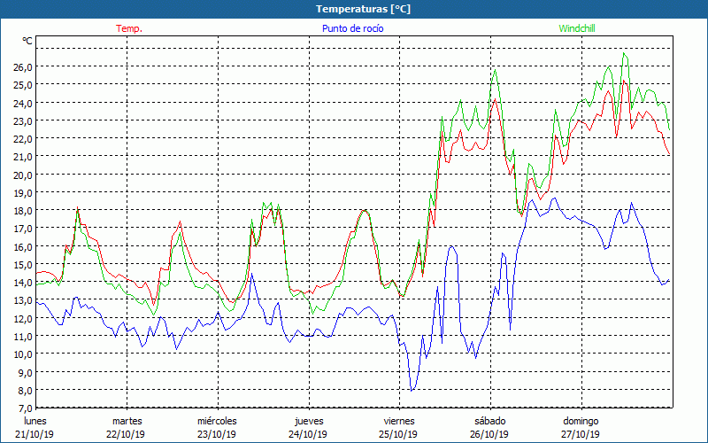Click the 'domingo' day label
This screenshot has width=708, height=443.
pos(581,421)
